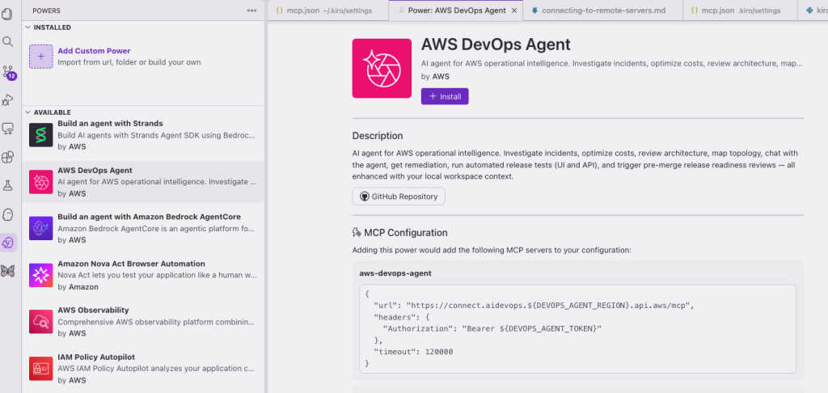Click the MCP config JSON code block

click(577, 329)
